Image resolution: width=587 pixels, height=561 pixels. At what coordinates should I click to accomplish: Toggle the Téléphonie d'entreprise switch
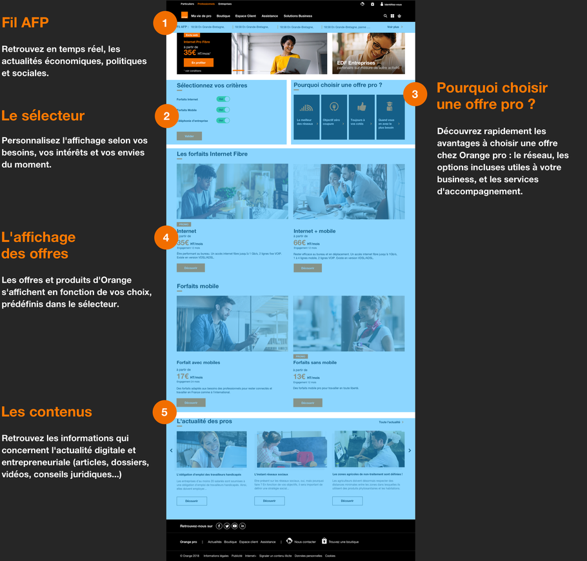click(x=223, y=121)
